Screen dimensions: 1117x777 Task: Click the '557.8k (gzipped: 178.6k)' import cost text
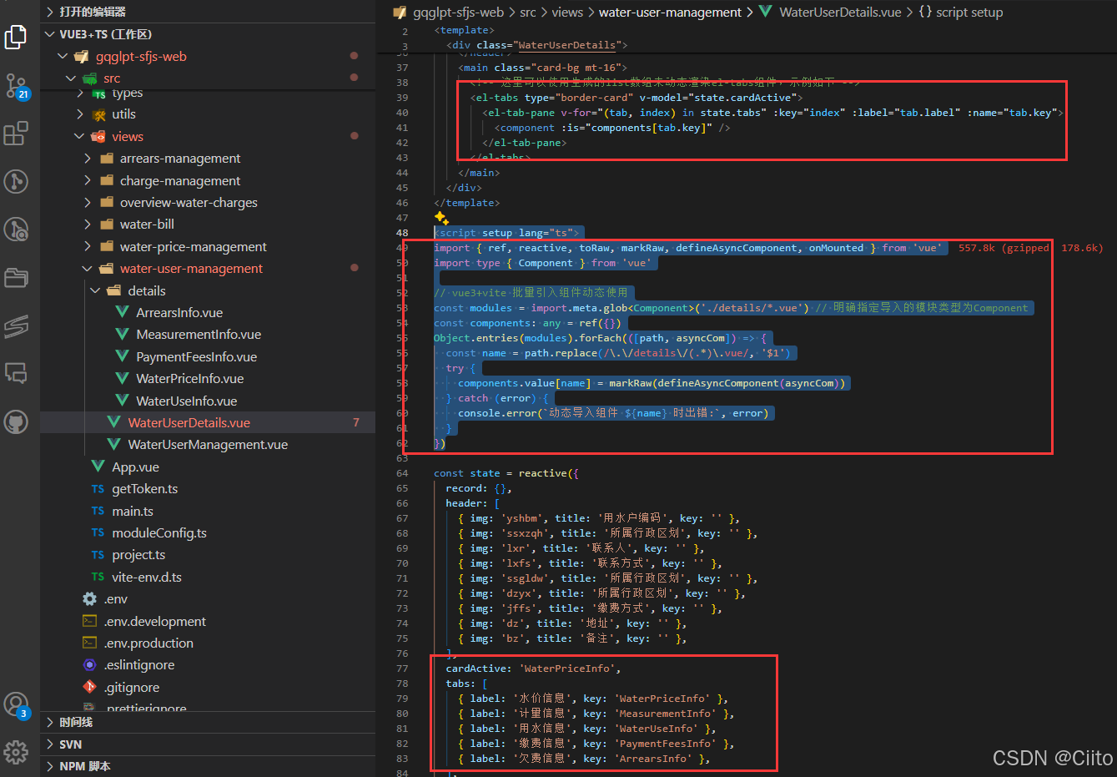coord(1030,248)
